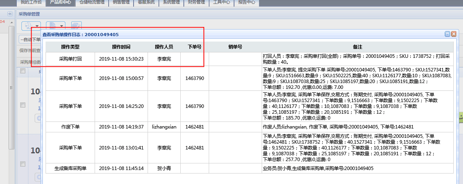This screenshot has height=184, width=463.
Task: Click the 采购单管理 panel title
Action: point(29,14)
